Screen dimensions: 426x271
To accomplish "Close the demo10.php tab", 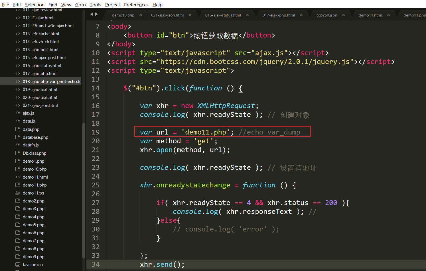I will click(141, 15).
